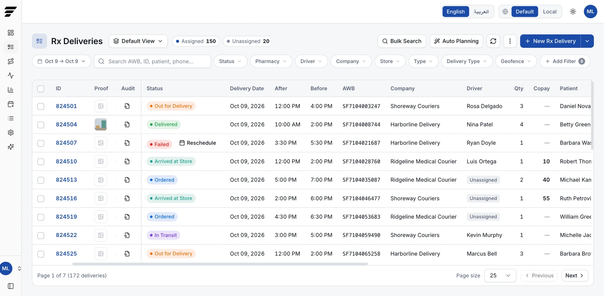Check the box for delivery 824513

(x=41, y=180)
